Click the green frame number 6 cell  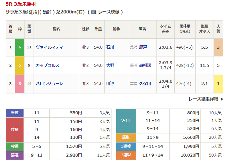click(20, 47)
